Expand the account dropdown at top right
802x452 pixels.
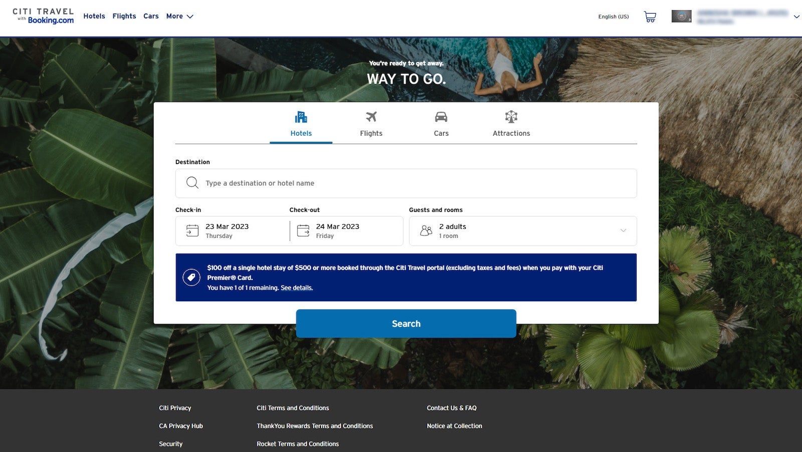[796, 16]
